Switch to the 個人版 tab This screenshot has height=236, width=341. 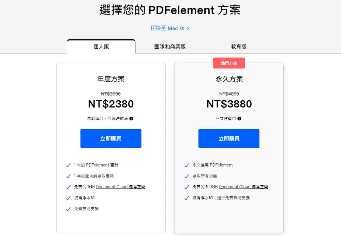coord(101,47)
